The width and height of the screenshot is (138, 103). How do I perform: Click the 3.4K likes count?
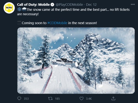coord(89,99)
